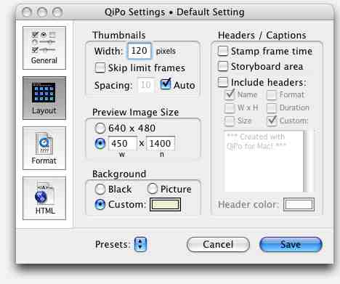Image resolution: width=340 pixels, height=284 pixels.
Task: Save the default settings
Action: click(291, 244)
